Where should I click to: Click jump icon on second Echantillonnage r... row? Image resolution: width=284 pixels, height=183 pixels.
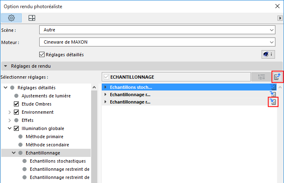[x=273, y=102]
